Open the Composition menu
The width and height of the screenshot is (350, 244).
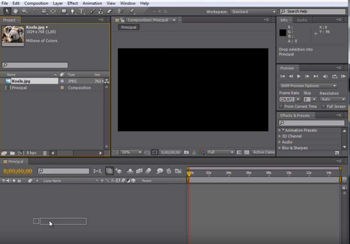(x=36, y=3)
